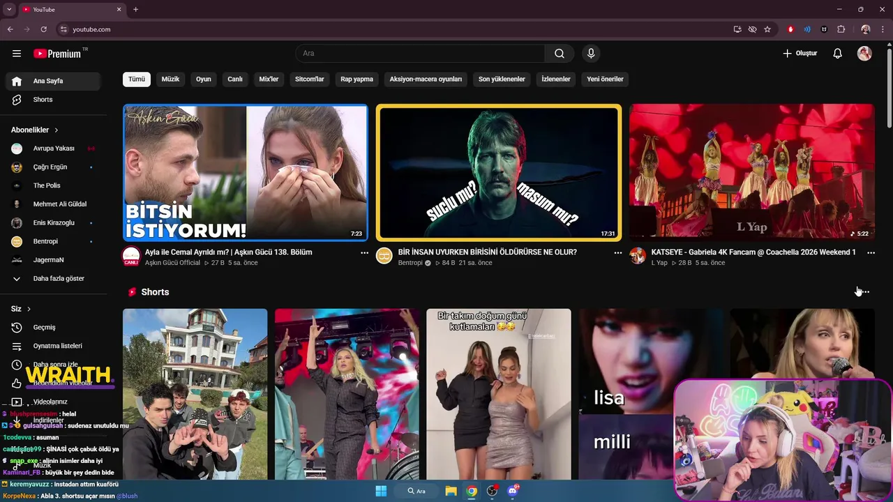Open Daha sonra izle clock icon
Image resolution: width=893 pixels, height=502 pixels.
17,365
